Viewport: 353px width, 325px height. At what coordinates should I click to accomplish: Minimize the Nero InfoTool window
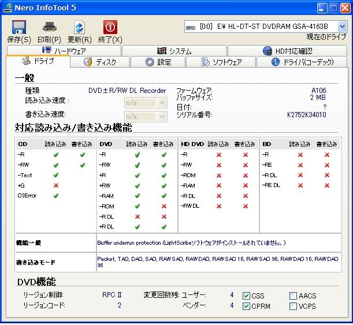[322, 8]
